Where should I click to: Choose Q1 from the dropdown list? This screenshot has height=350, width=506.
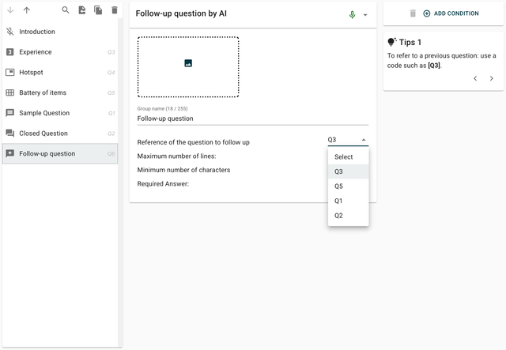tap(339, 201)
